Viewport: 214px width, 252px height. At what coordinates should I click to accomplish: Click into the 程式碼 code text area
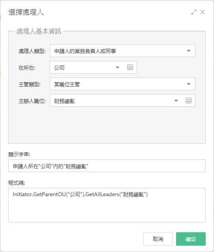[107, 205]
